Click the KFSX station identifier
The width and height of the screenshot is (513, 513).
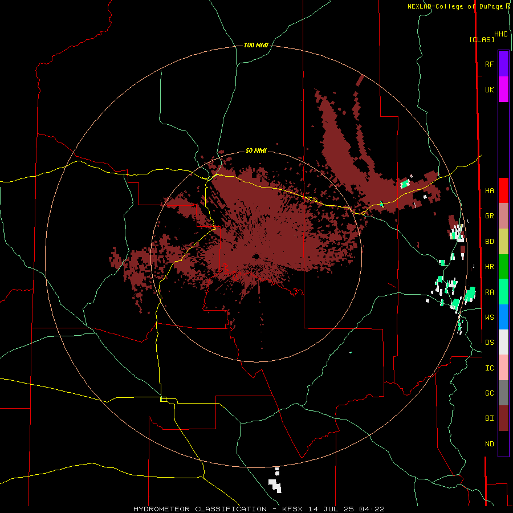(292, 509)
